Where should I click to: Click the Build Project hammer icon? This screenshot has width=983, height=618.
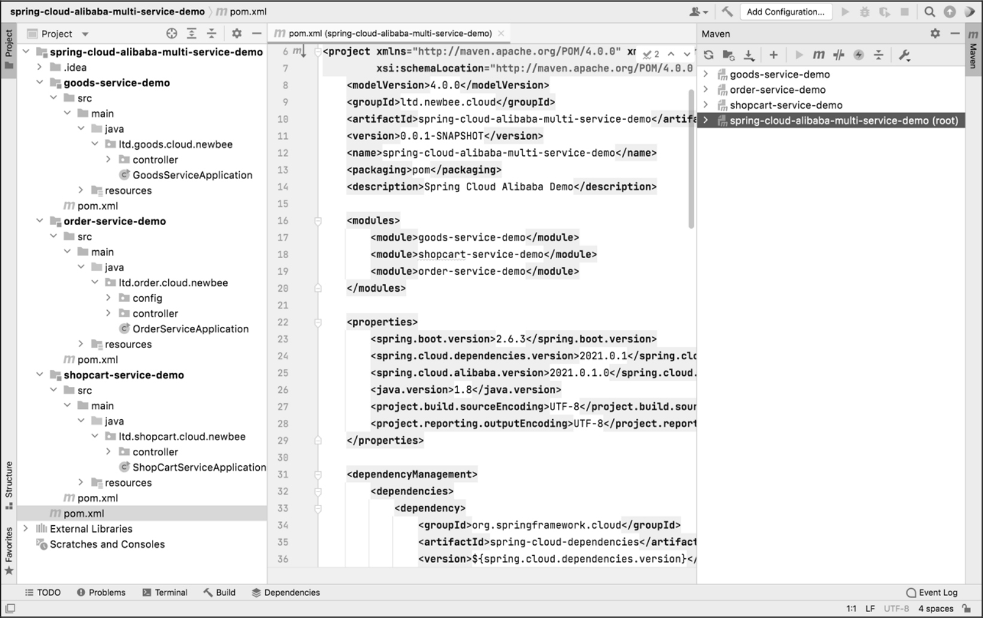coord(727,11)
